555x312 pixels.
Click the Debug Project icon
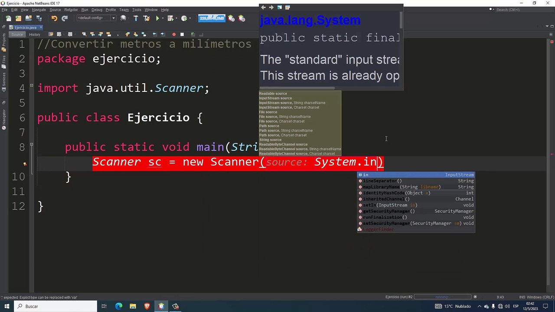[170, 18]
